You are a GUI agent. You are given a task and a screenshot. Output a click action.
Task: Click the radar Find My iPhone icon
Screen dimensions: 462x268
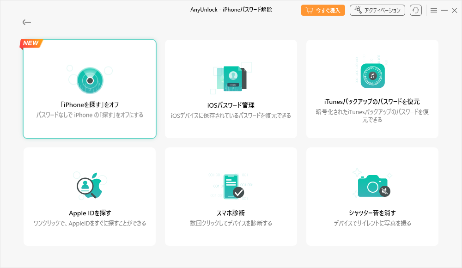(90, 80)
